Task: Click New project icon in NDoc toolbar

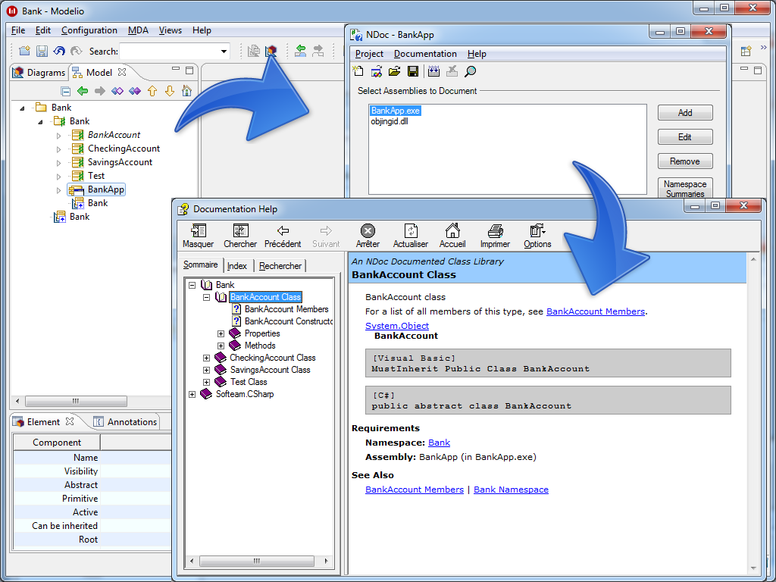Action: coord(358,71)
